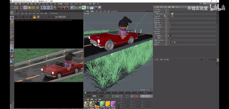Collapse the second object in the object tree
The image size is (229, 109).
tap(155, 12)
